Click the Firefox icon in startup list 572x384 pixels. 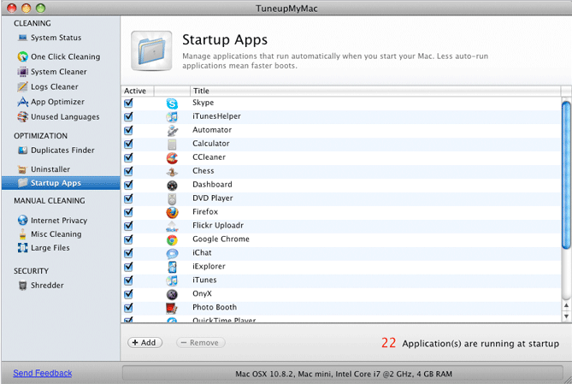click(x=172, y=212)
